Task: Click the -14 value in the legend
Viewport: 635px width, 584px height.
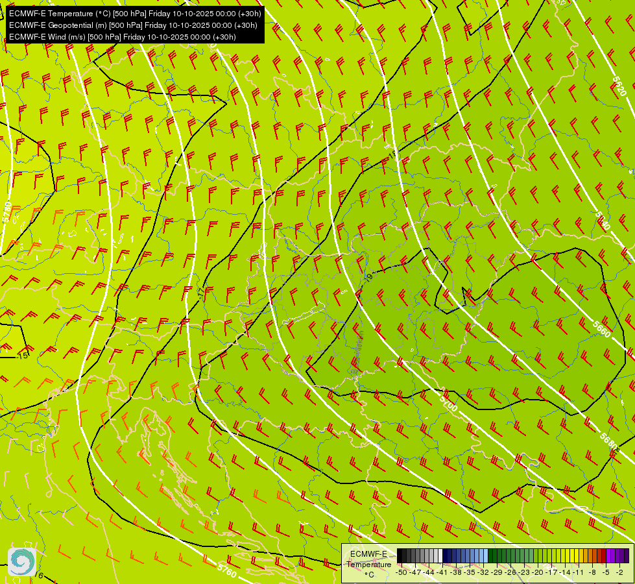Action: (x=566, y=572)
